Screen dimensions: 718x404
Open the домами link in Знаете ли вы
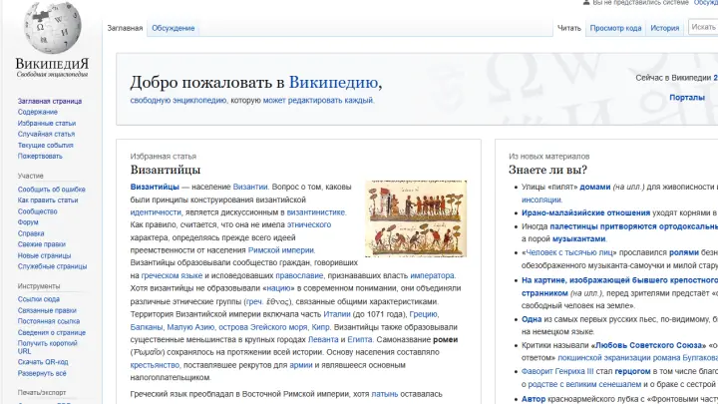point(594,187)
